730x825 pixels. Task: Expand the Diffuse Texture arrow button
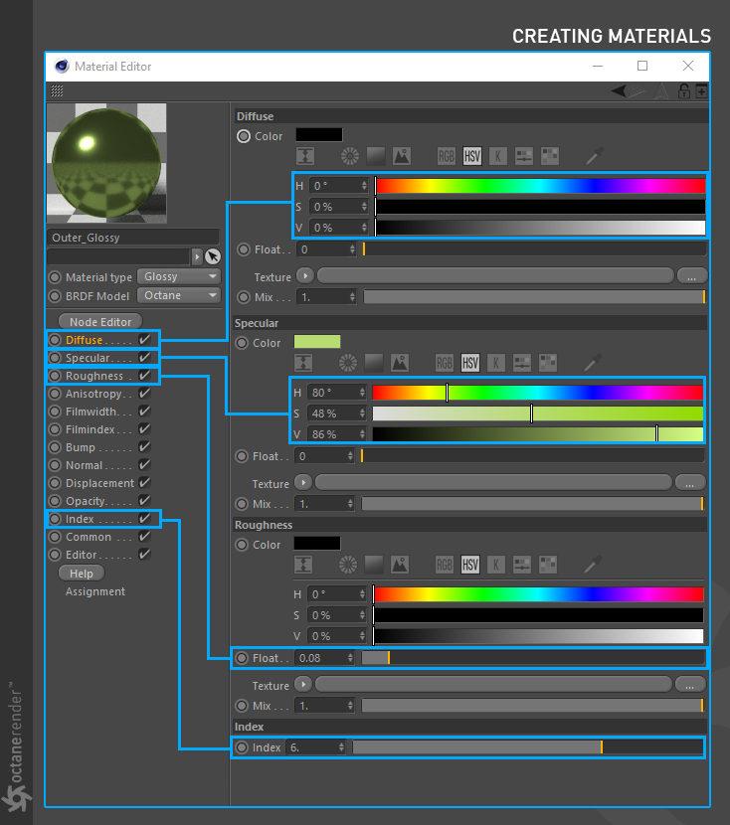pyautogui.click(x=304, y=275)
